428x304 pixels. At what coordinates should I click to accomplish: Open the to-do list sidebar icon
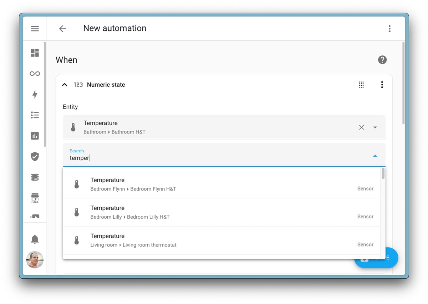pos(35,115)
